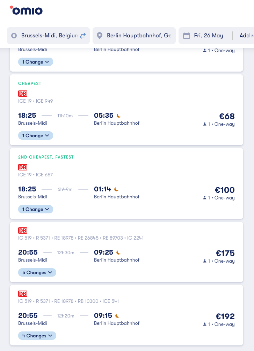Open the Fri, 26 May date picker

tap(208, 36)
